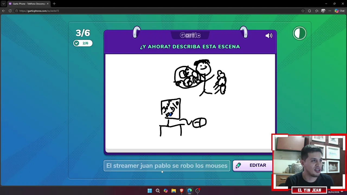
Task: Open the browser extensions puzzle icon
Action: click(310, 11)
